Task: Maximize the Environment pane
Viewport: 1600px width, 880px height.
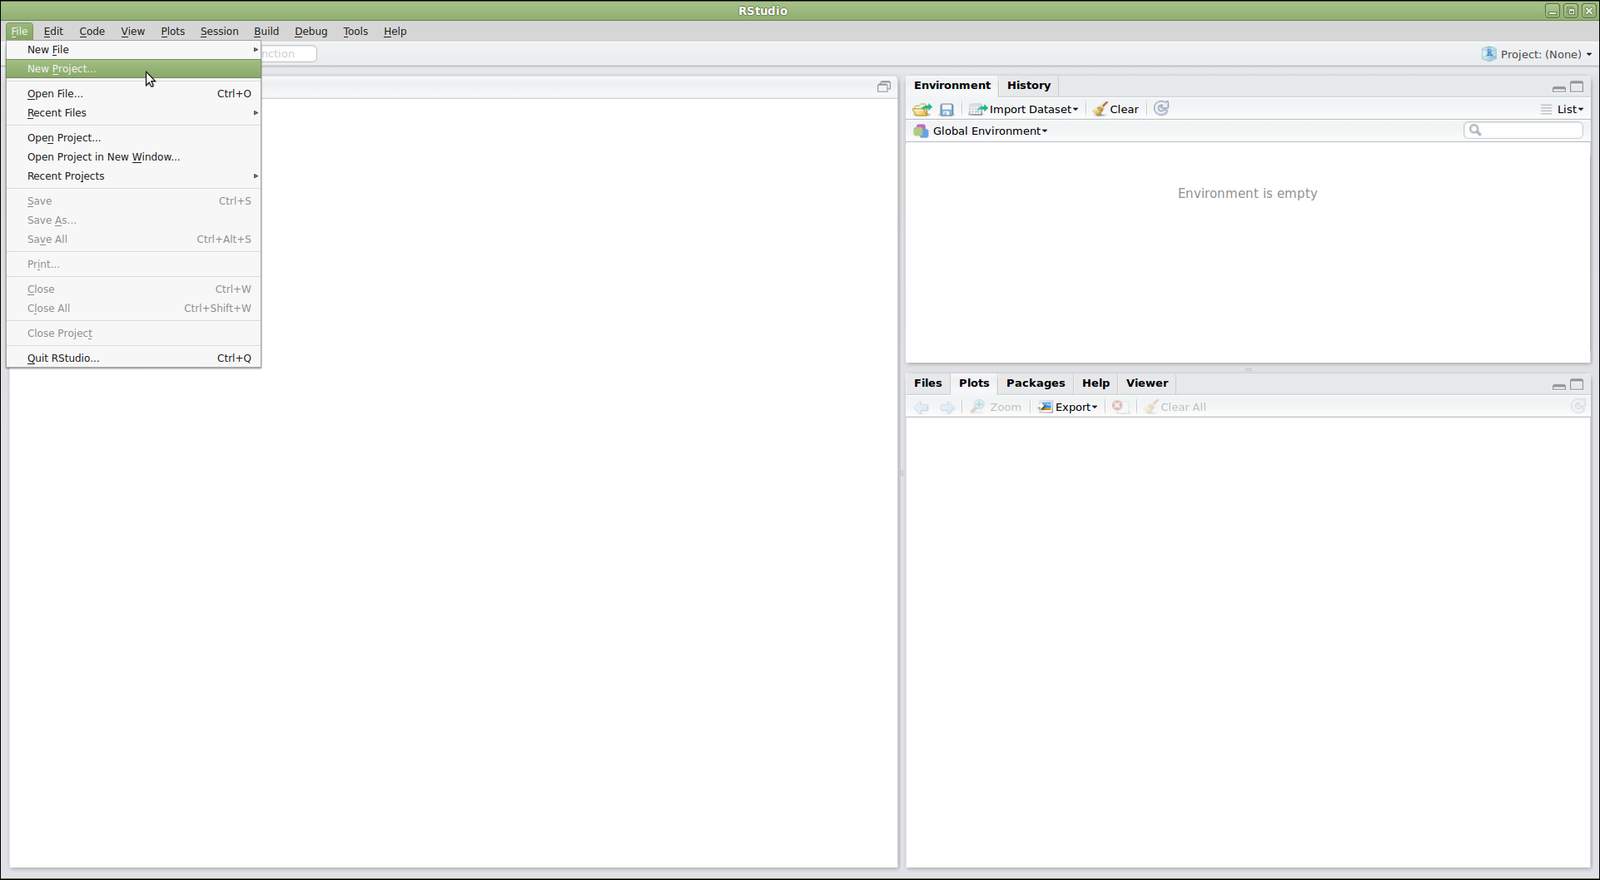Action: 1577,87
